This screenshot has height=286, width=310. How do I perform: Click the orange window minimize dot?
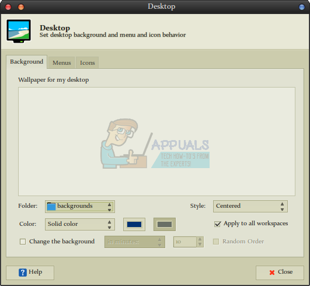(x=21, y=7)
